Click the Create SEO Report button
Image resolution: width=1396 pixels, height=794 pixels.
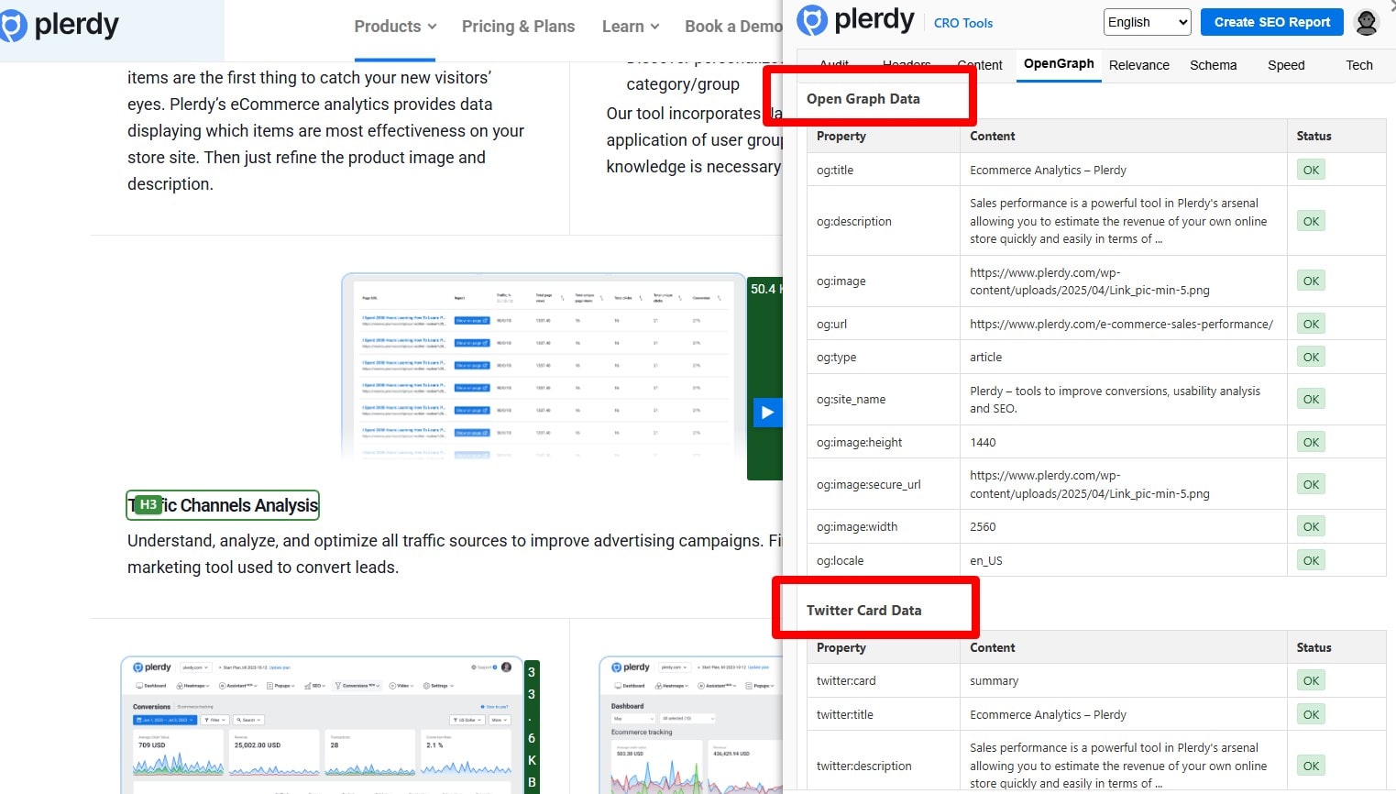(1271, 21)
